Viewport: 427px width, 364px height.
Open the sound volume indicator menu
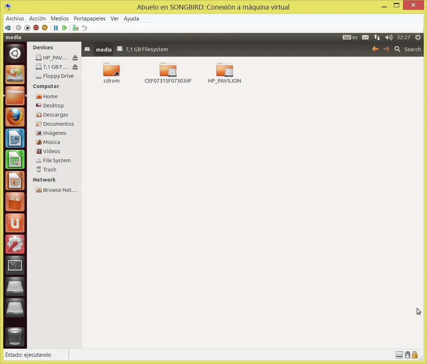(389, 37)
